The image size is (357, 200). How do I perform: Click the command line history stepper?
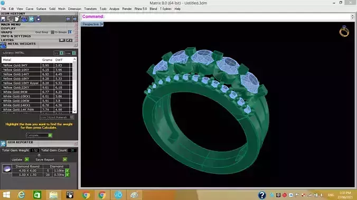point(352,16)
